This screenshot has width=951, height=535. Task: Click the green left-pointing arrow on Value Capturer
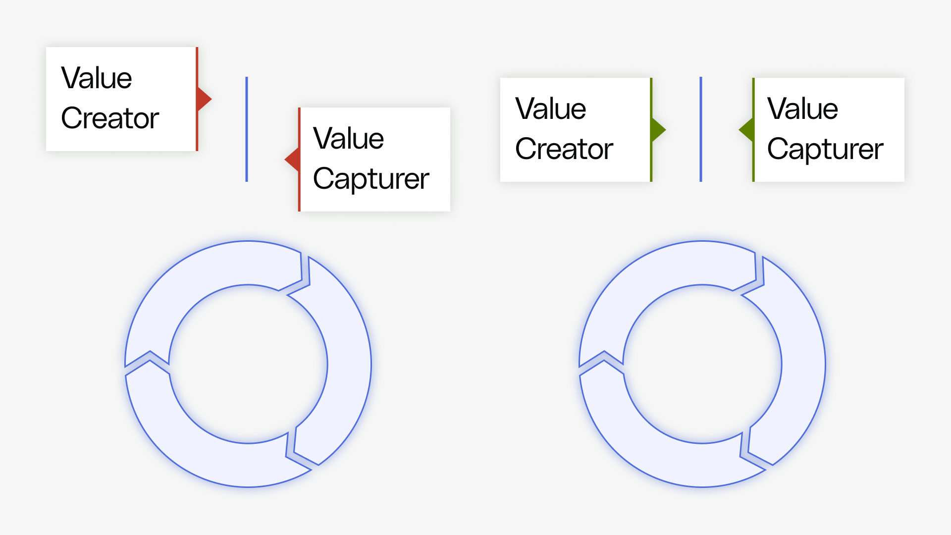click(x=746, y=130)
